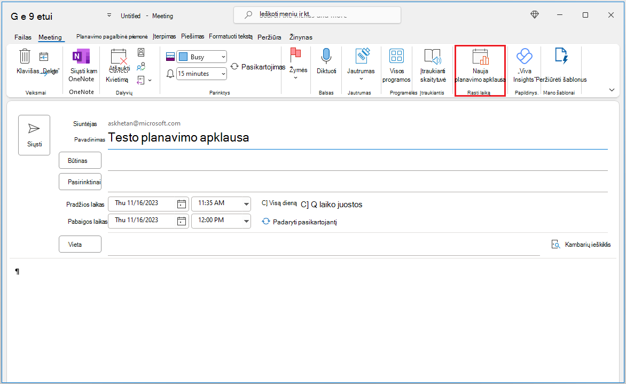Screen dimensions: 626x384
Task: Open the Jautrumas sensitivity menu
Action: (x=361, y=64)
